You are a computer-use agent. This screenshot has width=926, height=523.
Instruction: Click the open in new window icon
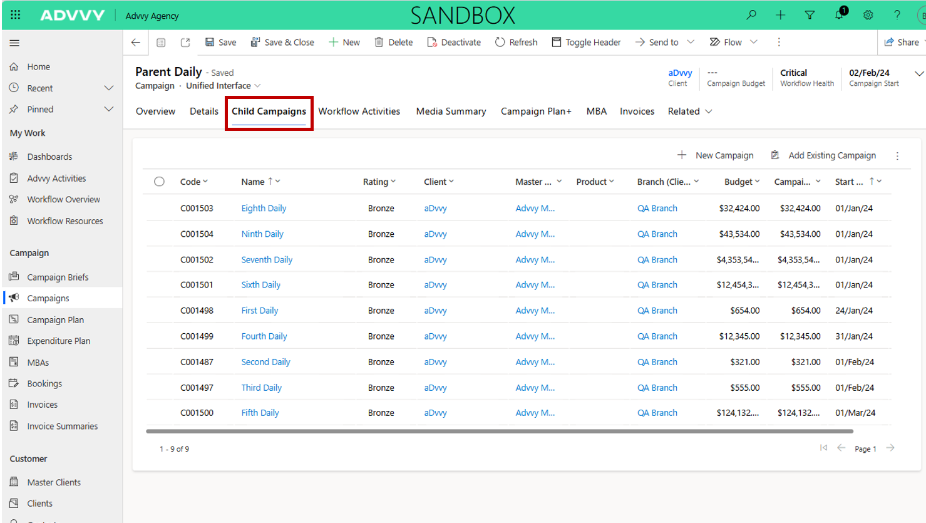[x=185, y=43]
